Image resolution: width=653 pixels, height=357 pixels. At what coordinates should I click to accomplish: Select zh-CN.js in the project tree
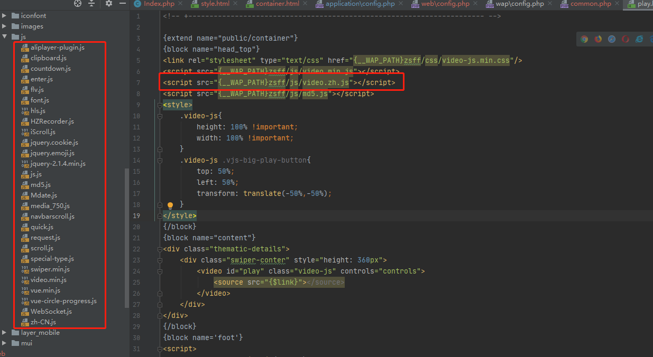point(43,322)
